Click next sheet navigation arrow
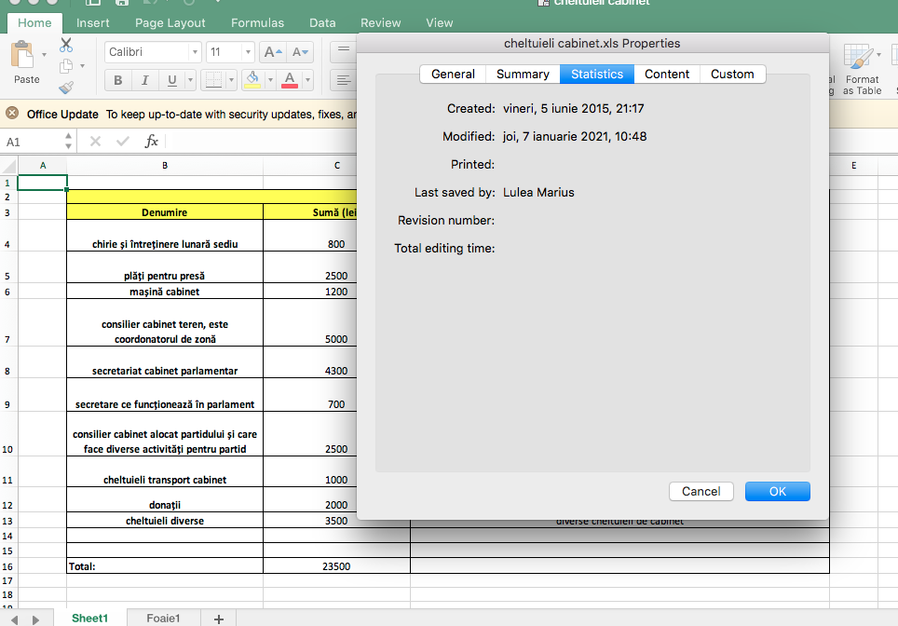The height and width of the screenshot is (626, 898). (x=35, y=619)
